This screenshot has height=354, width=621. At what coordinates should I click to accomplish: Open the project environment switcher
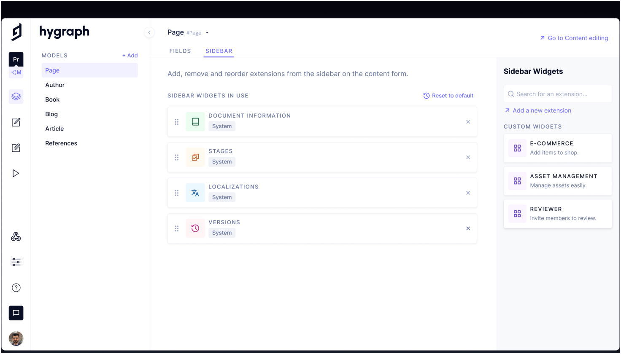[x=16, y=65]
